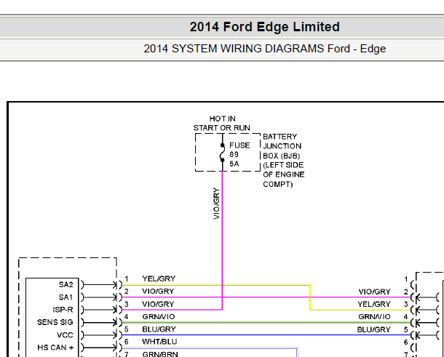This screenshot has height=357, width=444.
Task: Select the HS CAN + pin label
Action: pos(55,348)
